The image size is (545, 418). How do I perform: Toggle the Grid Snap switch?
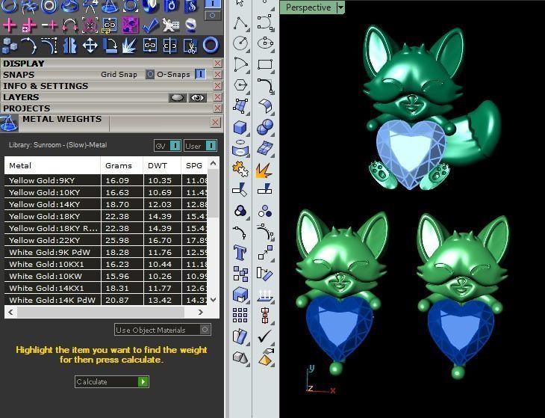[150, 75]
